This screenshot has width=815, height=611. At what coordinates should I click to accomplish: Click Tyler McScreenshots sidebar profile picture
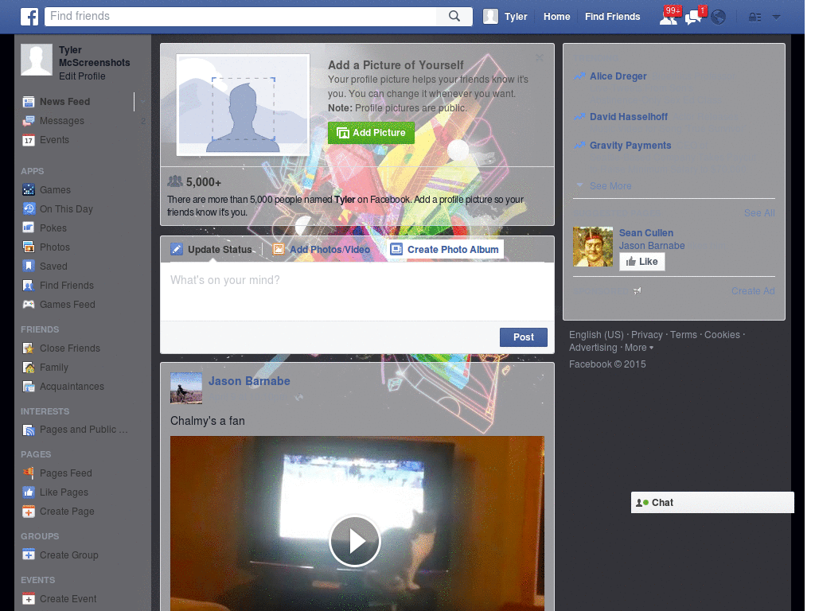[37, 60]
